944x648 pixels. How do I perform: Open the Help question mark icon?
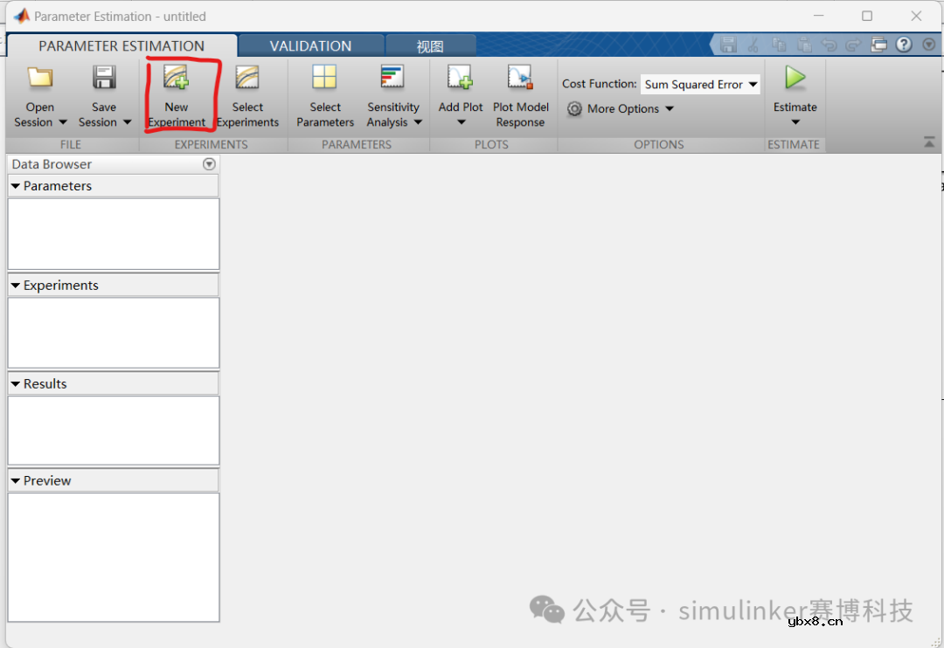click(x=904, y=45)
